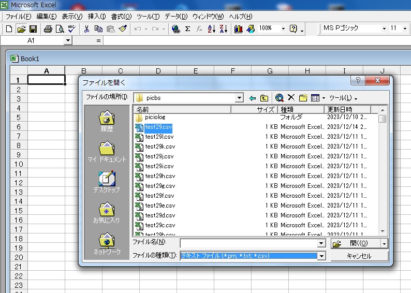Click the Map toolbar icon

[x=251, y=29]
